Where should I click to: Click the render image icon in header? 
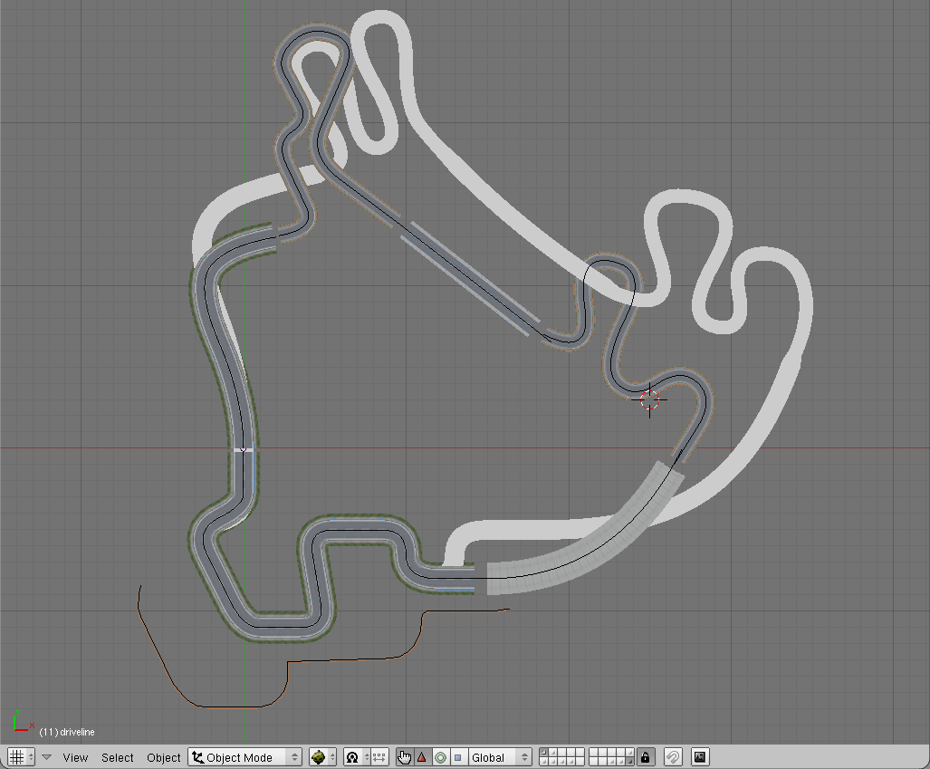(x=700, y=757)
